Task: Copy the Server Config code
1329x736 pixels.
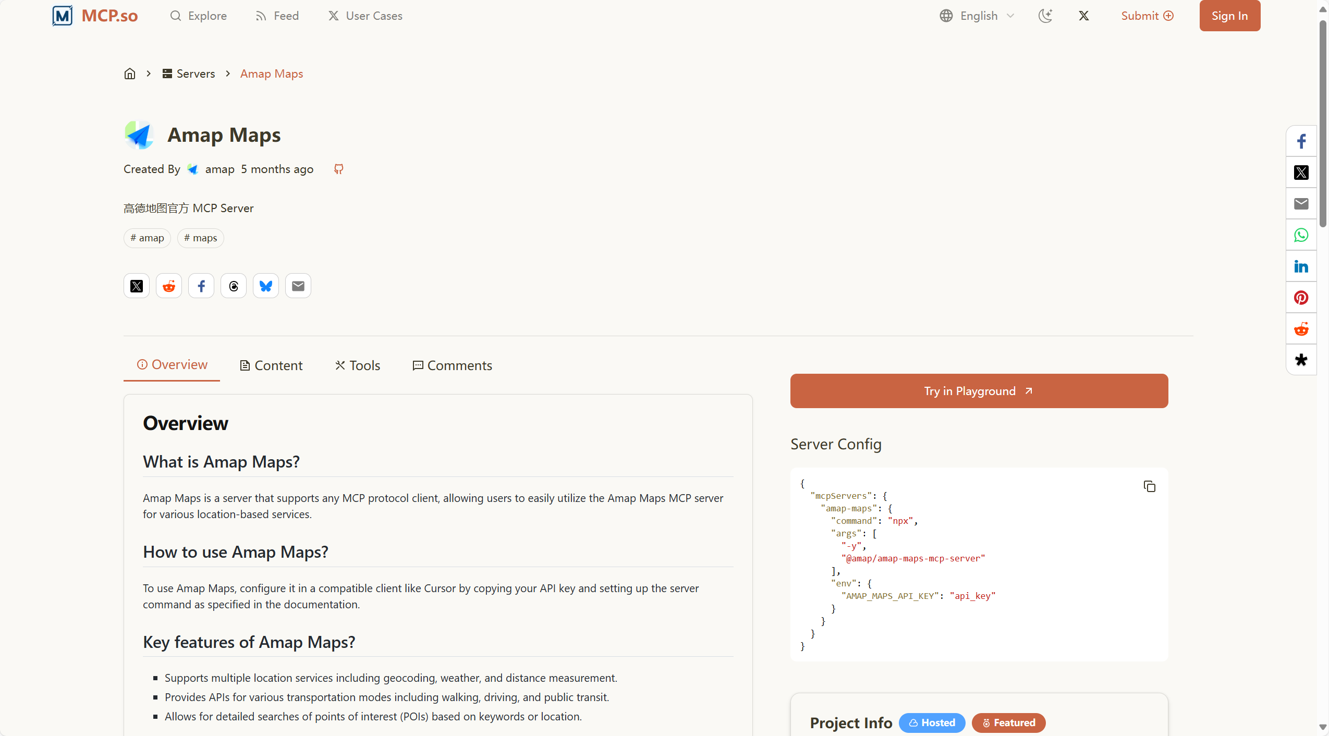Action: coord(1149,486)
